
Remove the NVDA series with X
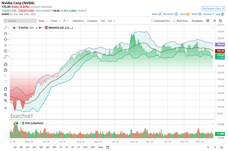(37, 28)
